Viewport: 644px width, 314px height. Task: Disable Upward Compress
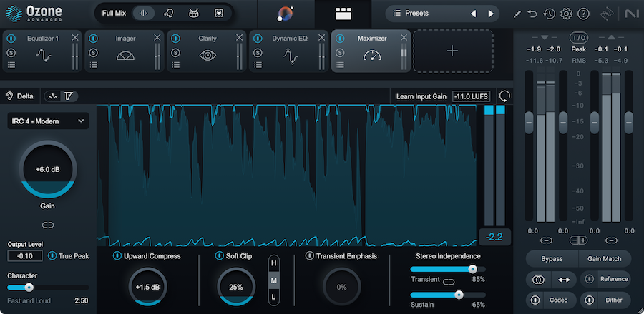point(117,256)
